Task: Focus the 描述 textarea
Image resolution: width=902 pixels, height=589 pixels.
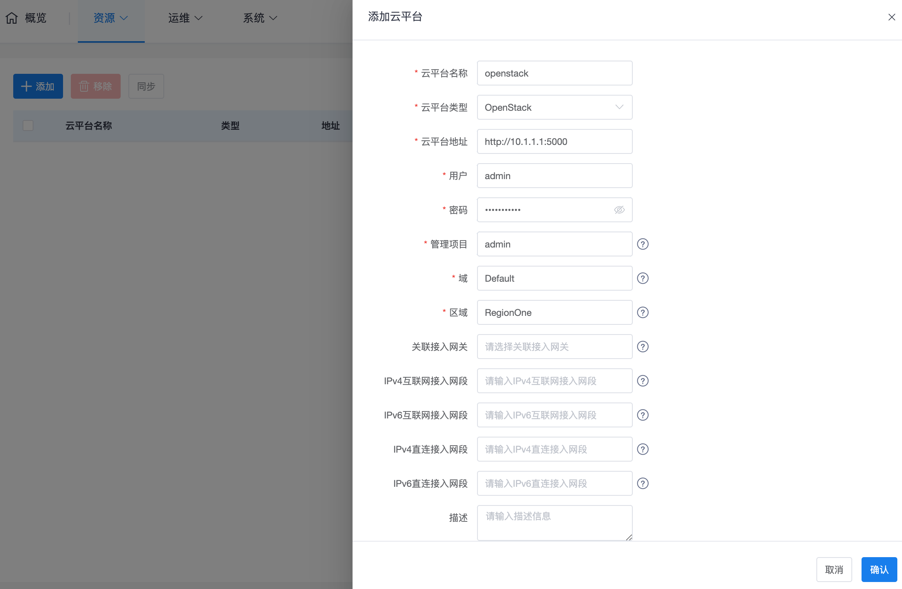Action: tap(555, 523)
